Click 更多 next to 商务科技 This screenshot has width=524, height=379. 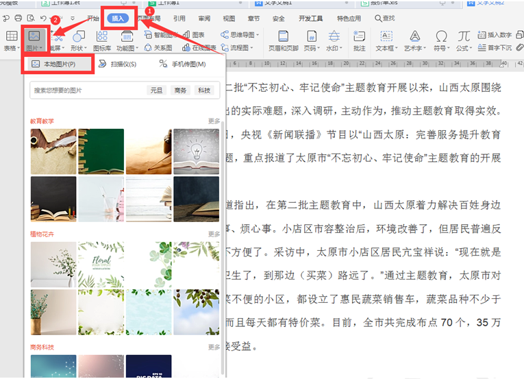[x=214, y=347]
